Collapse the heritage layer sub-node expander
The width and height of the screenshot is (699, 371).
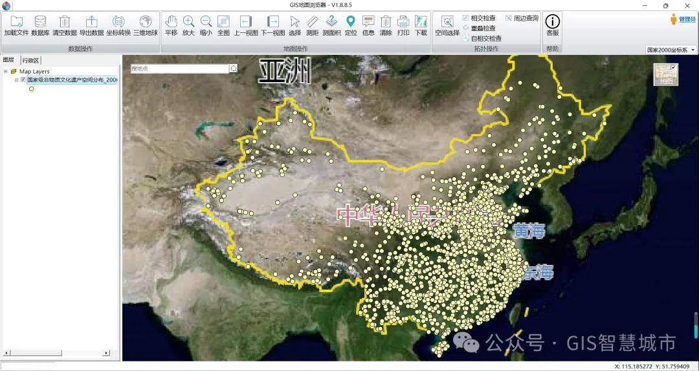coord(17,80)
